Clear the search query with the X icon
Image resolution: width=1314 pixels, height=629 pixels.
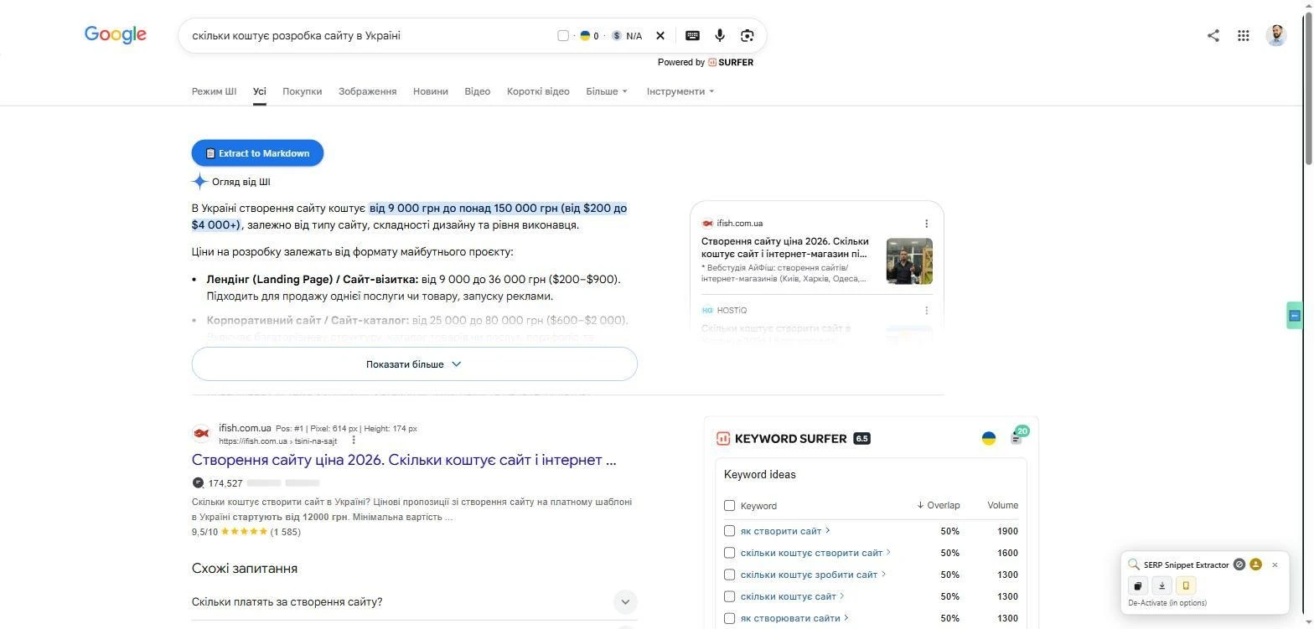[660, 35]
